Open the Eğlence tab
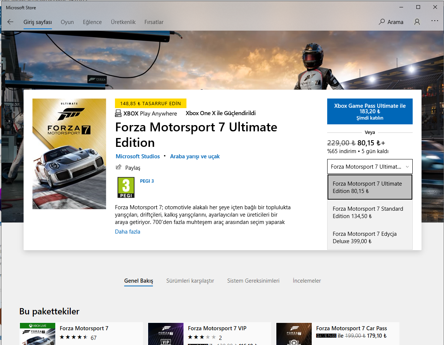This screenshot has width=444, height=345. tap(92, 22)
